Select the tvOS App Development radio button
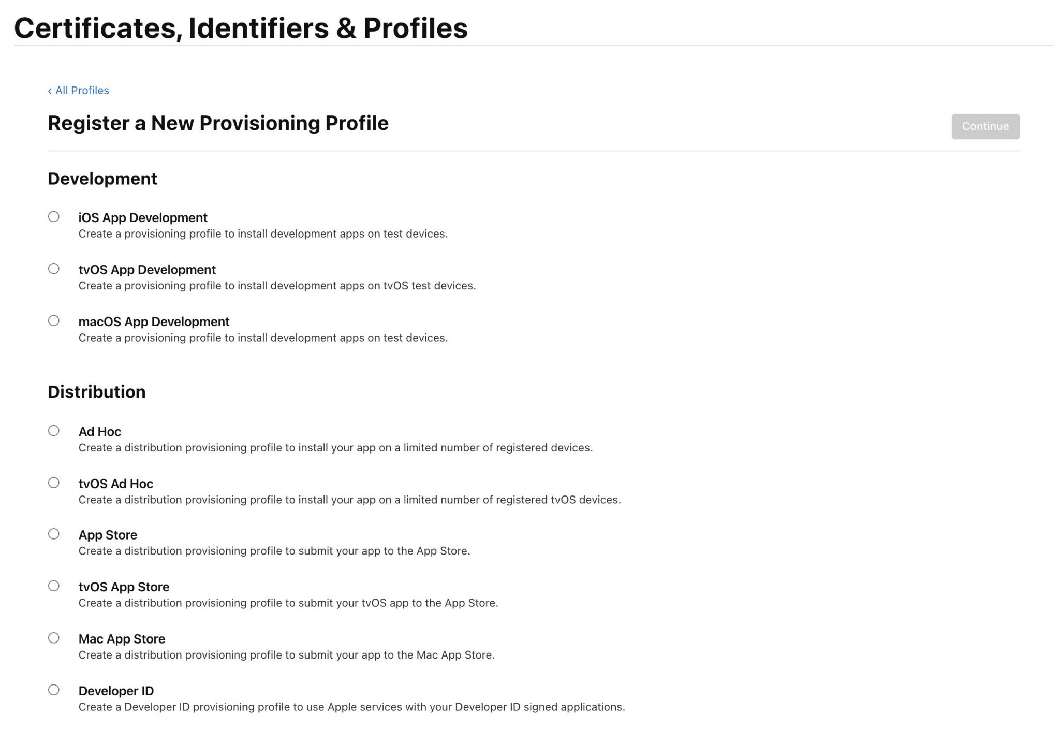The width and height of the screenshot is (1060, 729). (x=54, y=268)
